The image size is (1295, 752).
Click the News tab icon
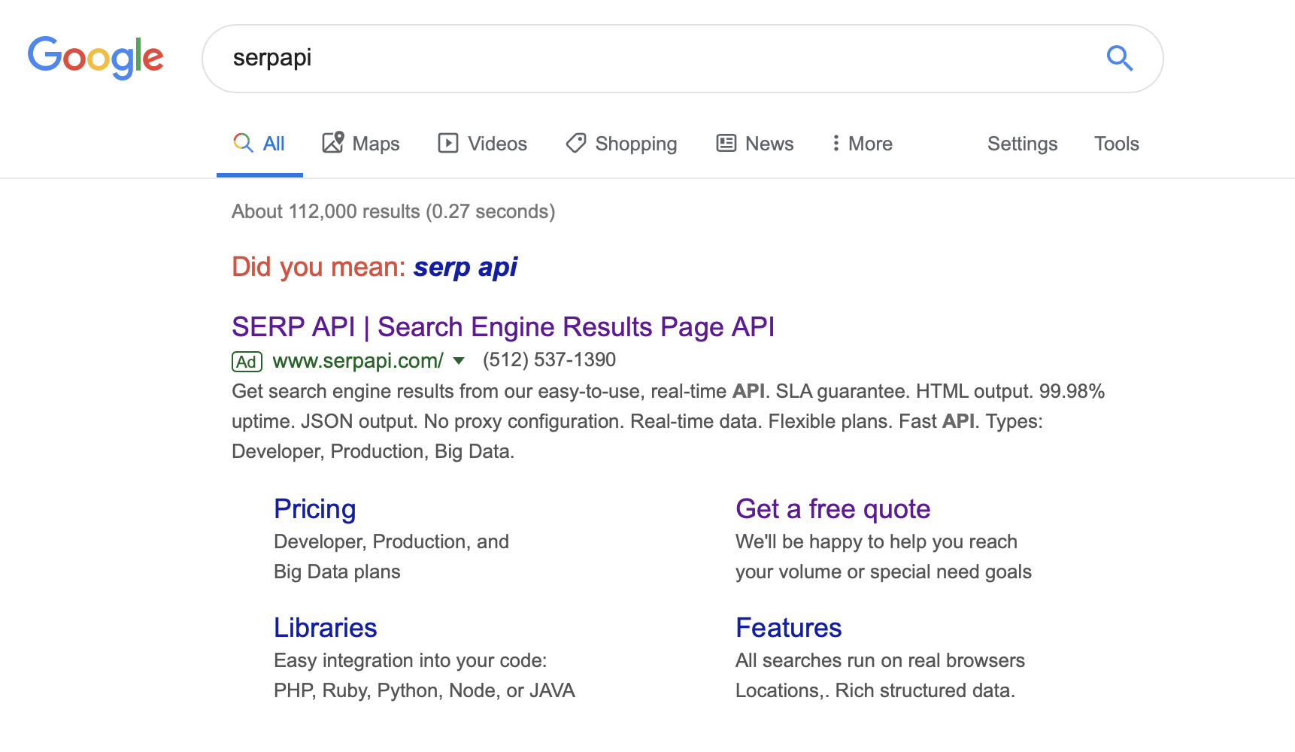tap(726, 143)
